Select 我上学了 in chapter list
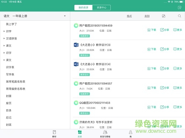The image size is (185, 138). click(11, 24)
